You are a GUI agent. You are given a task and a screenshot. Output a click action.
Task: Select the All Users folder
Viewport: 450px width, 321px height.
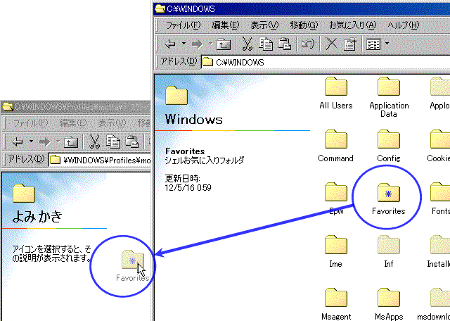336,93
